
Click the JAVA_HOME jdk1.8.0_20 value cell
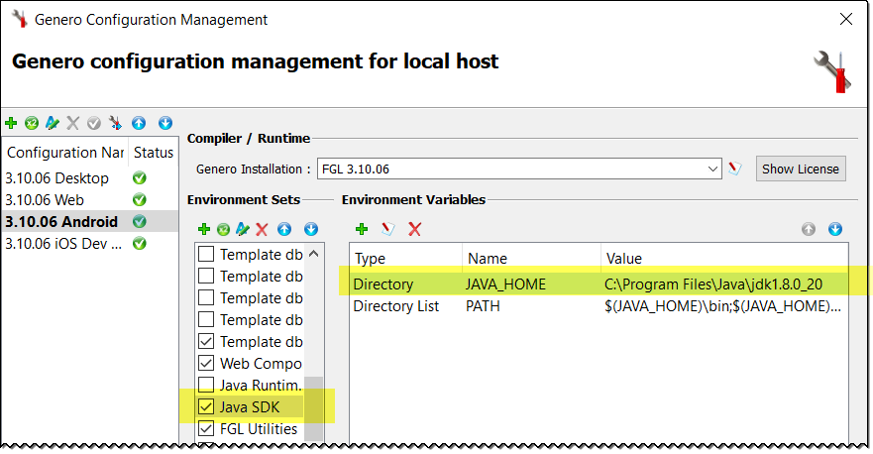(x=713, y=284)
